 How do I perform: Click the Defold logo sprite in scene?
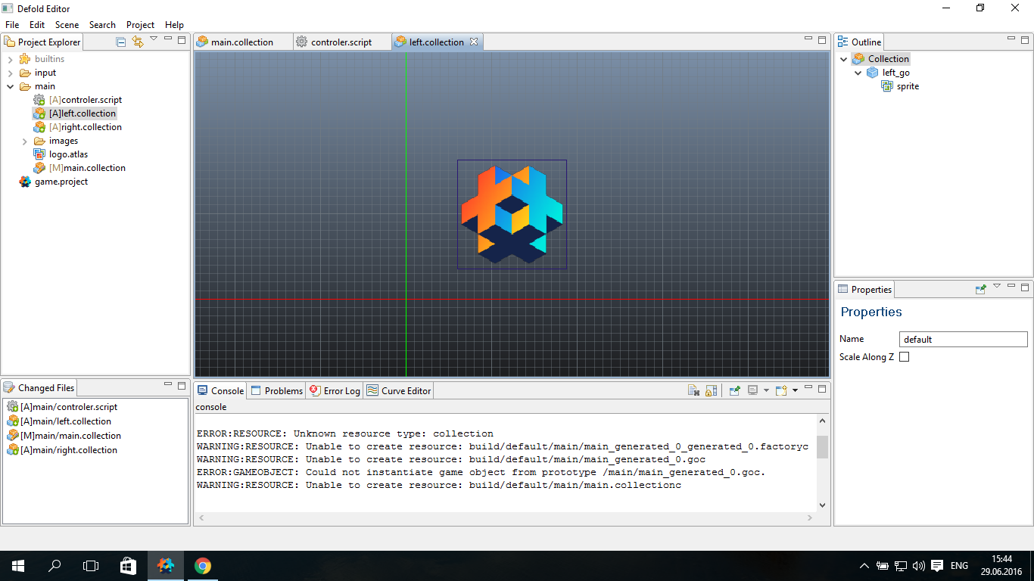tap(512, 214)
